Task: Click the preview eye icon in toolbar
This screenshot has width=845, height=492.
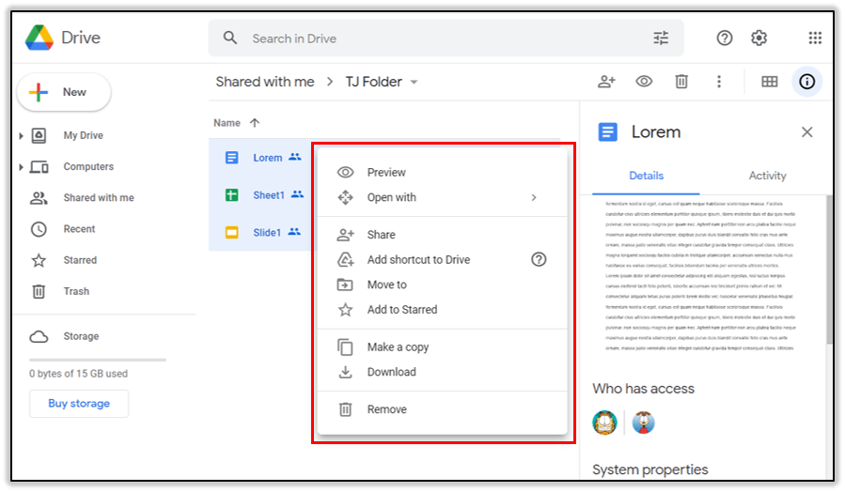Action: click(x=644, y=82)
